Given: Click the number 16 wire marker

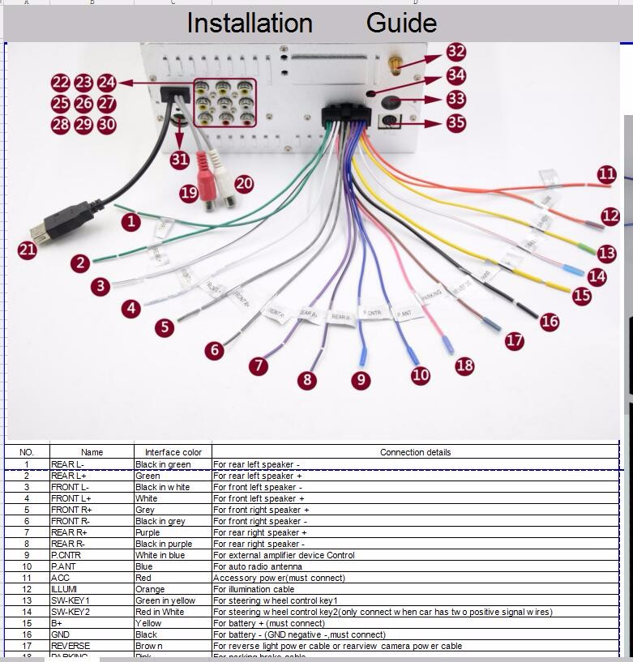Looking at the screenshot, I should 550,321.
